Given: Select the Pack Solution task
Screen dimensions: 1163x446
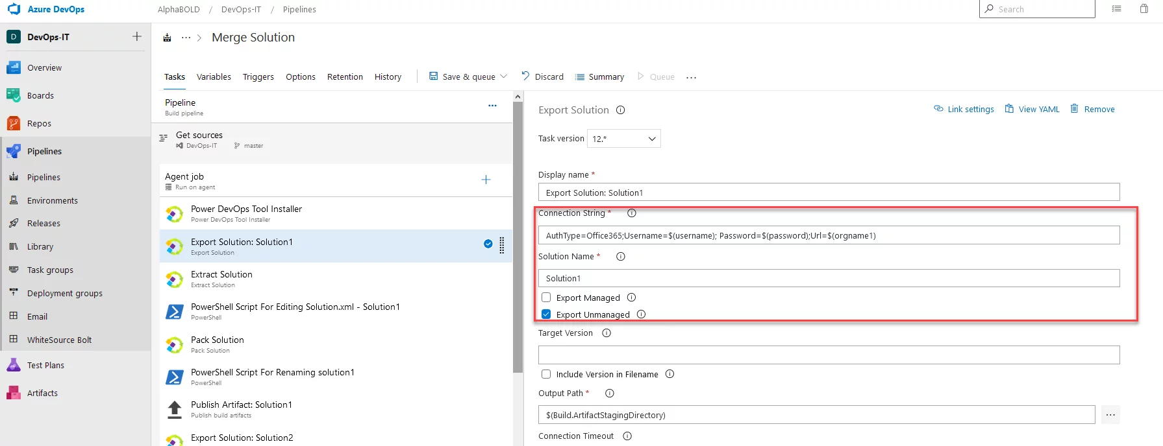Looking at the screenshot, I should [x=336, y=344].
